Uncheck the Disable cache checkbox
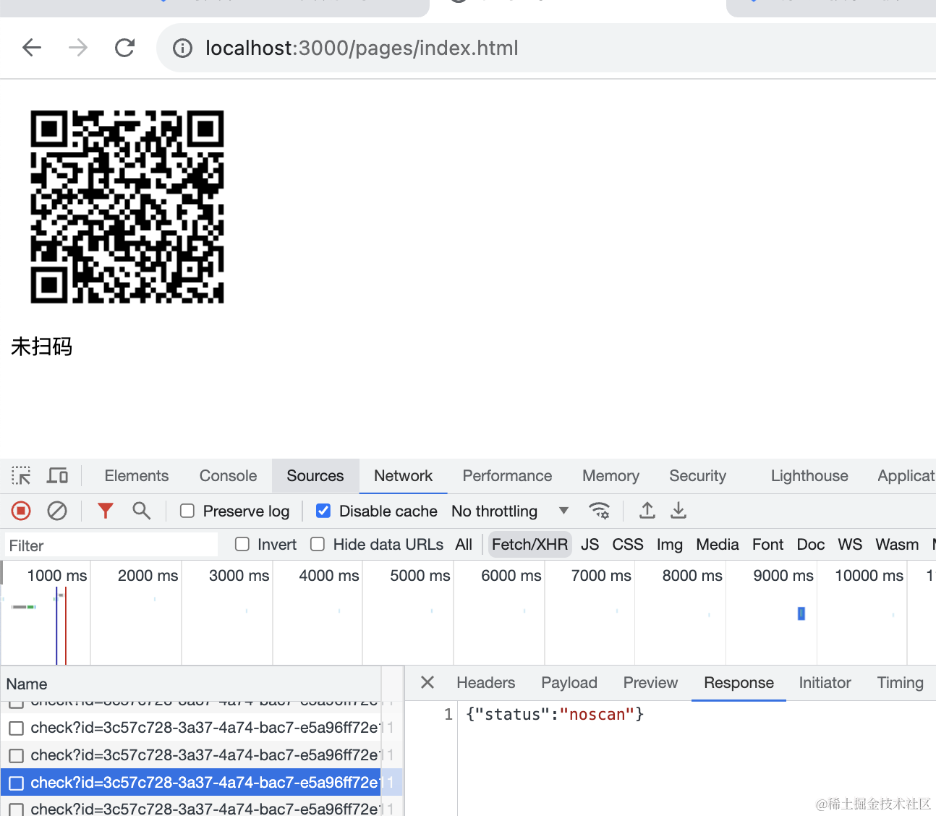The width and height of the screenshot is (936, 816). tap(323, 511)
